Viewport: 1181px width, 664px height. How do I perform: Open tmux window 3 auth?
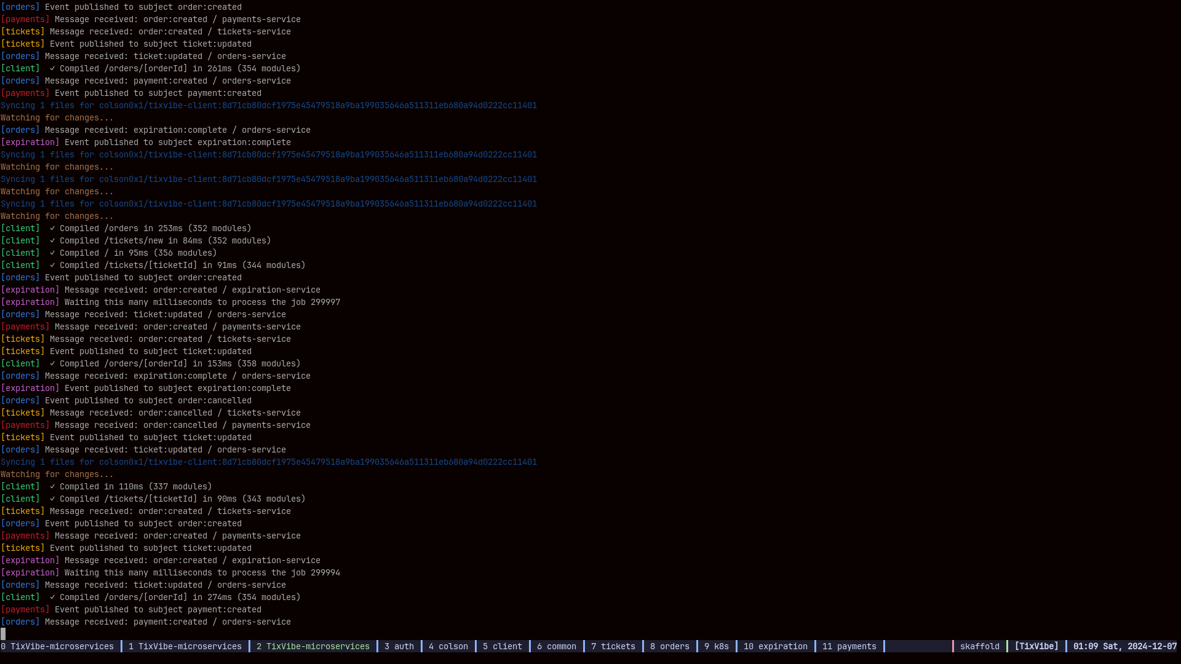[x=399, y=646]
